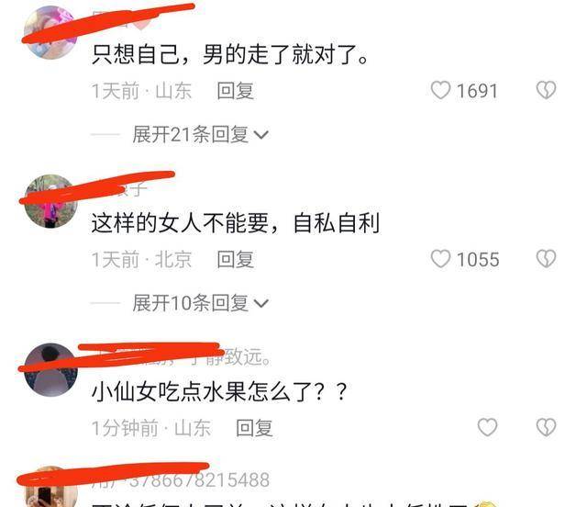587x507 pixels.
Task: Open username ending 78215488
Action: click(181, 480)
